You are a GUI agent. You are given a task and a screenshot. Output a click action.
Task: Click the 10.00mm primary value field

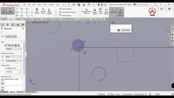(12, 72)
